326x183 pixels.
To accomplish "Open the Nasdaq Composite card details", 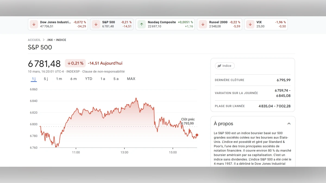I will [x=165, y=24].
